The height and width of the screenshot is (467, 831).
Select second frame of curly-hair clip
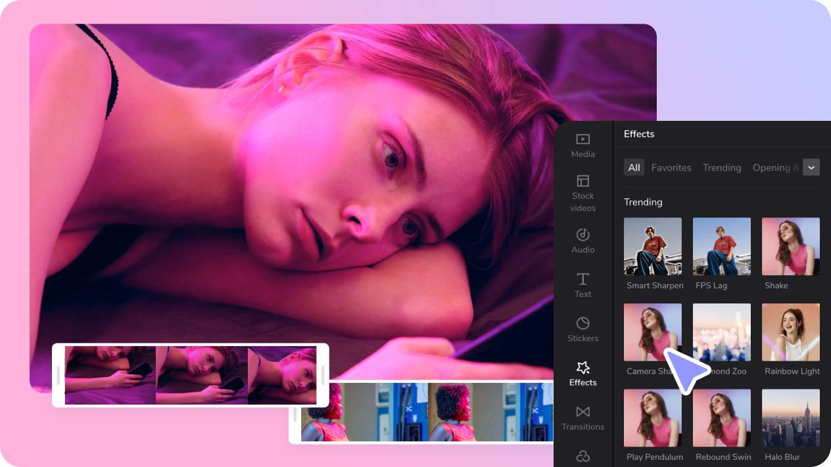tap(490, 412)
